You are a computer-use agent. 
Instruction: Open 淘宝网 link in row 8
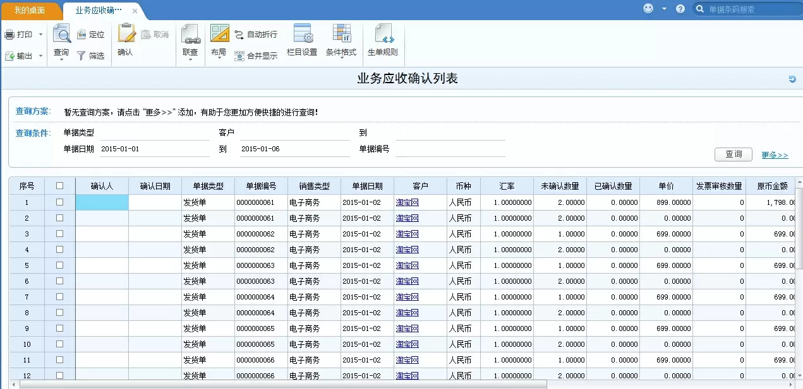(408, 313)
